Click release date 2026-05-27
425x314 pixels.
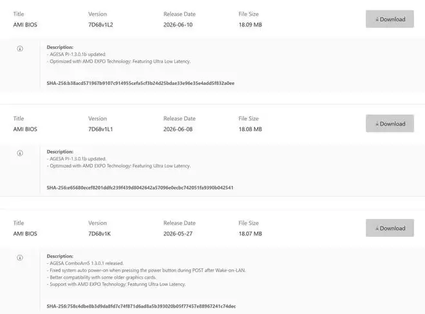(x=178, y=234)
